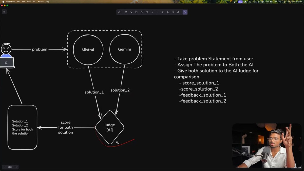This screenshot has width=304, height=171.
Task: Click the battery 100% indicator
Action: (269, 2)
